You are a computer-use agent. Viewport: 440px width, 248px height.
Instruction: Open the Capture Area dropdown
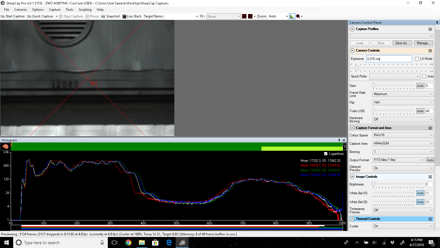(x=403, y=143)
